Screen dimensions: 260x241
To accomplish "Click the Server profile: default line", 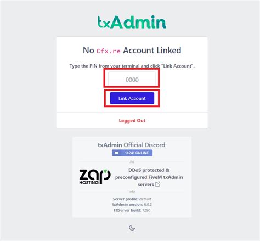I will (x=132, y=199).
